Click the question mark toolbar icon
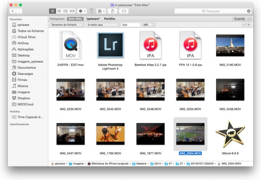261x180 pixels. coord(91,11)
